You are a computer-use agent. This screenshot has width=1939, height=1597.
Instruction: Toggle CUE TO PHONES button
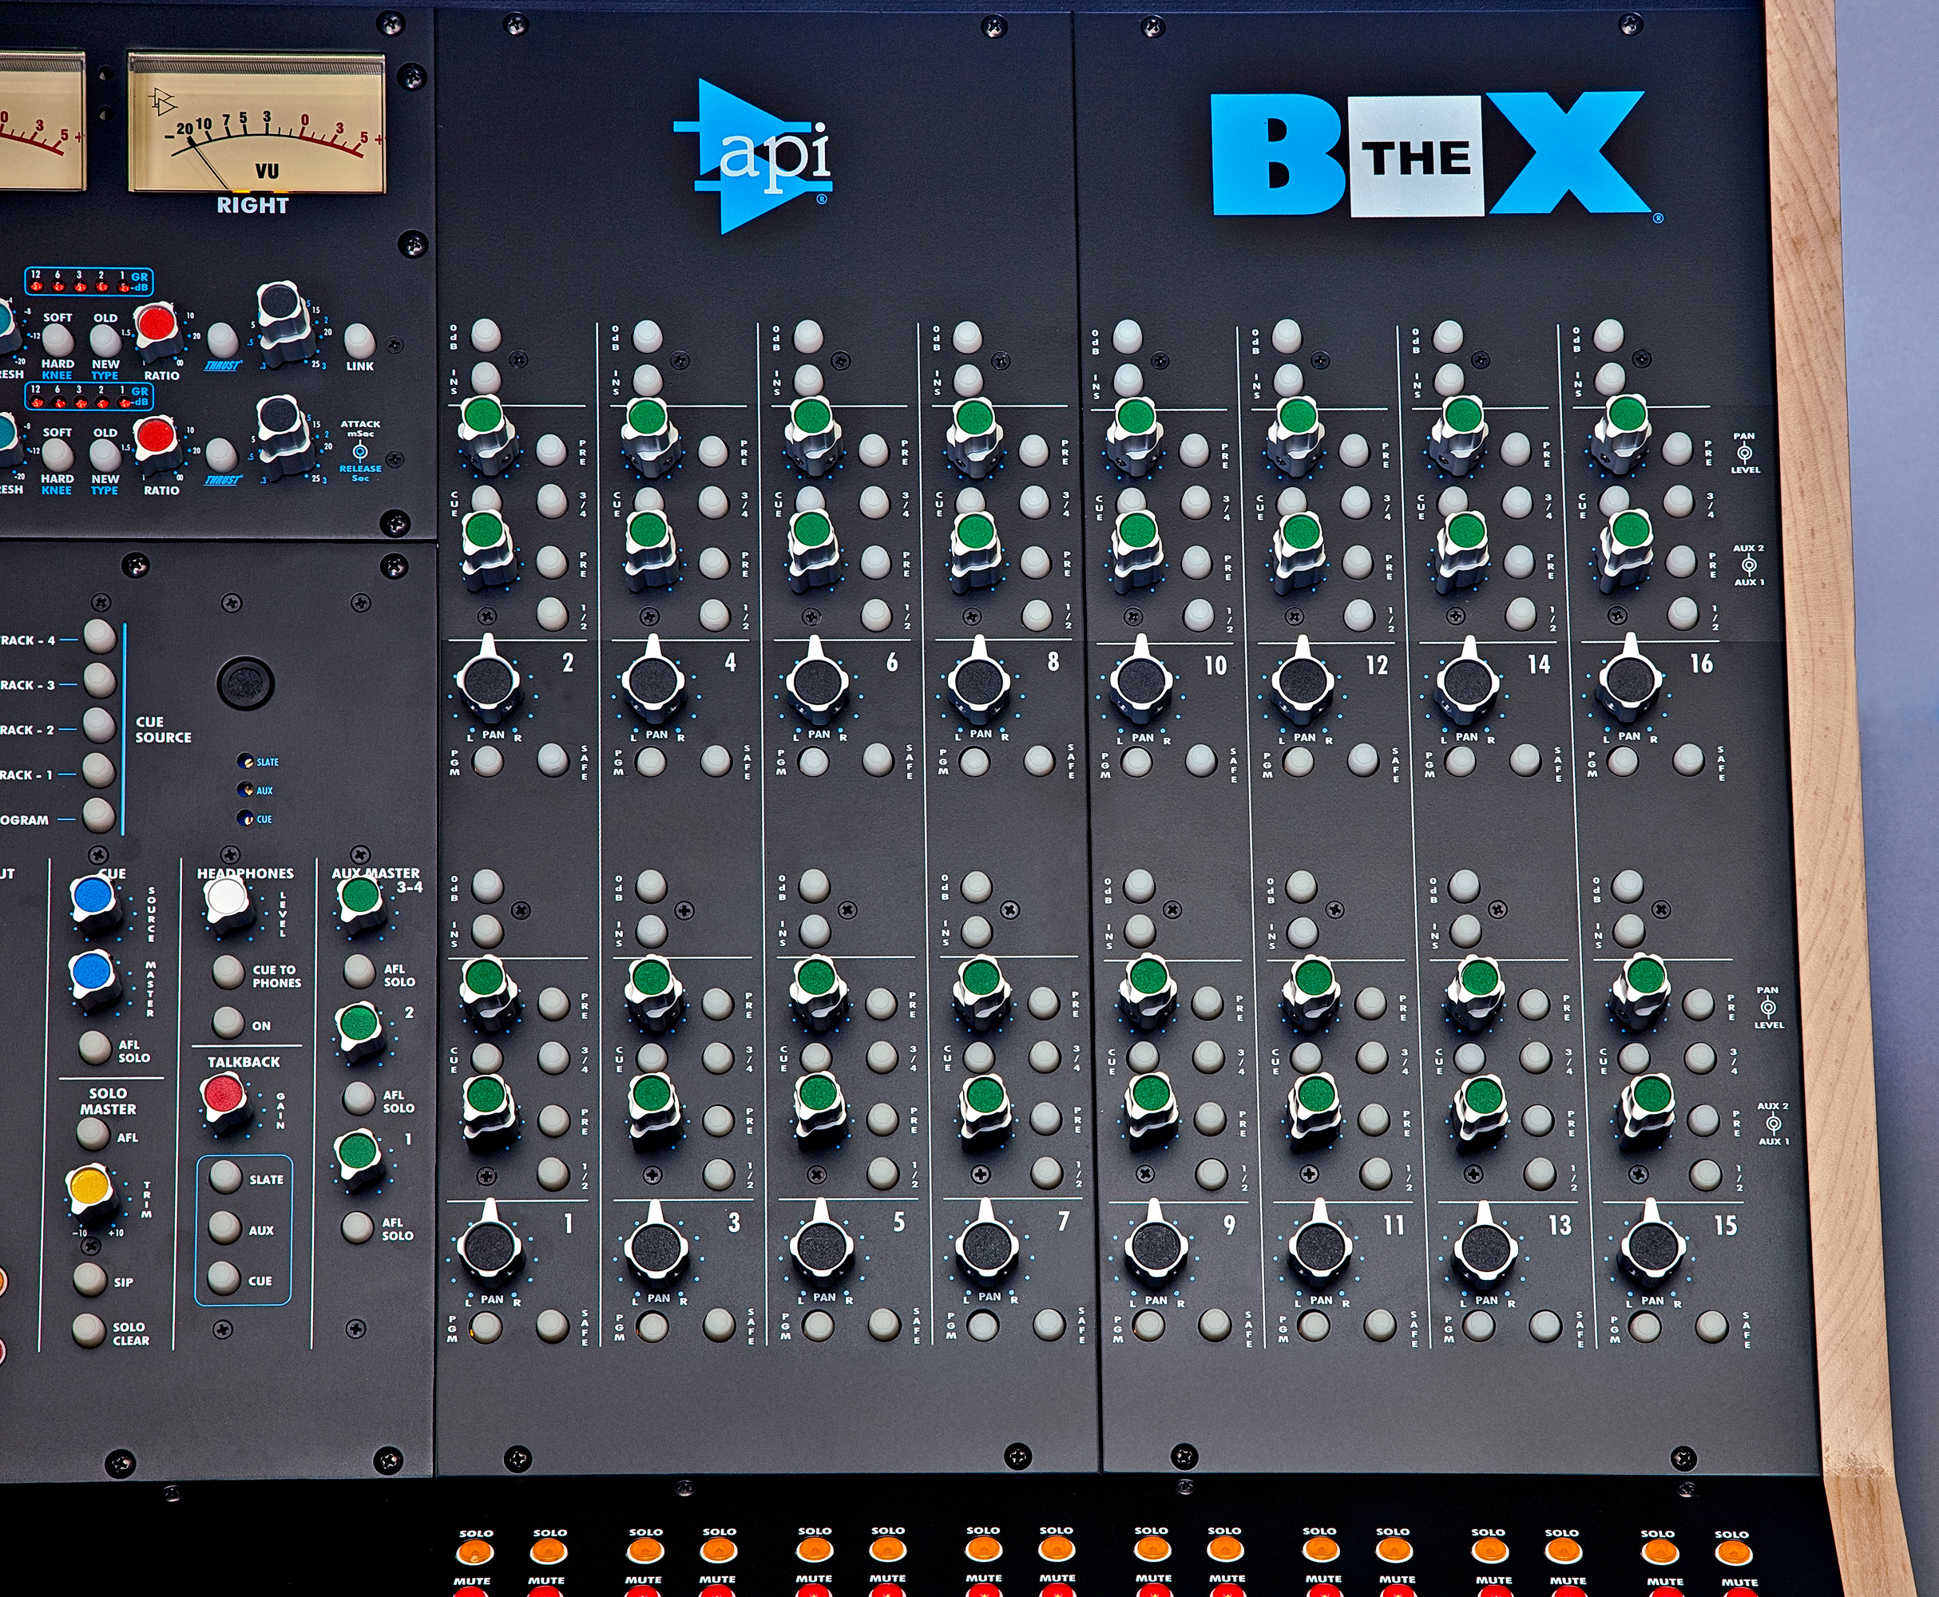click(227, 972)
